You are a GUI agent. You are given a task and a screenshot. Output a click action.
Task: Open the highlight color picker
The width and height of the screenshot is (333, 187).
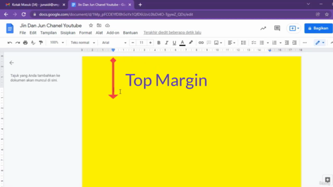click(x=191, y=43)
